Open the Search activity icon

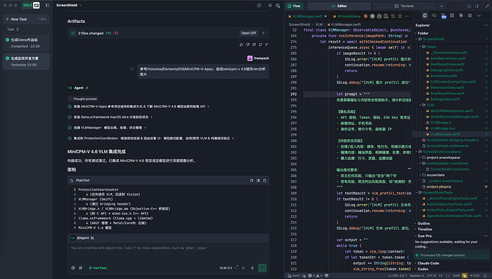click(434, 16)
